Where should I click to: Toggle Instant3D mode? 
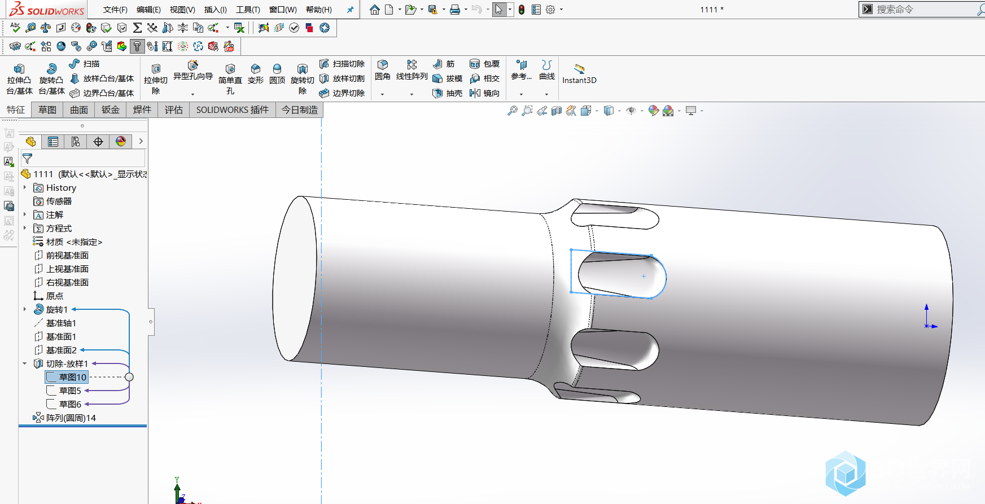(x=580, y=74)
